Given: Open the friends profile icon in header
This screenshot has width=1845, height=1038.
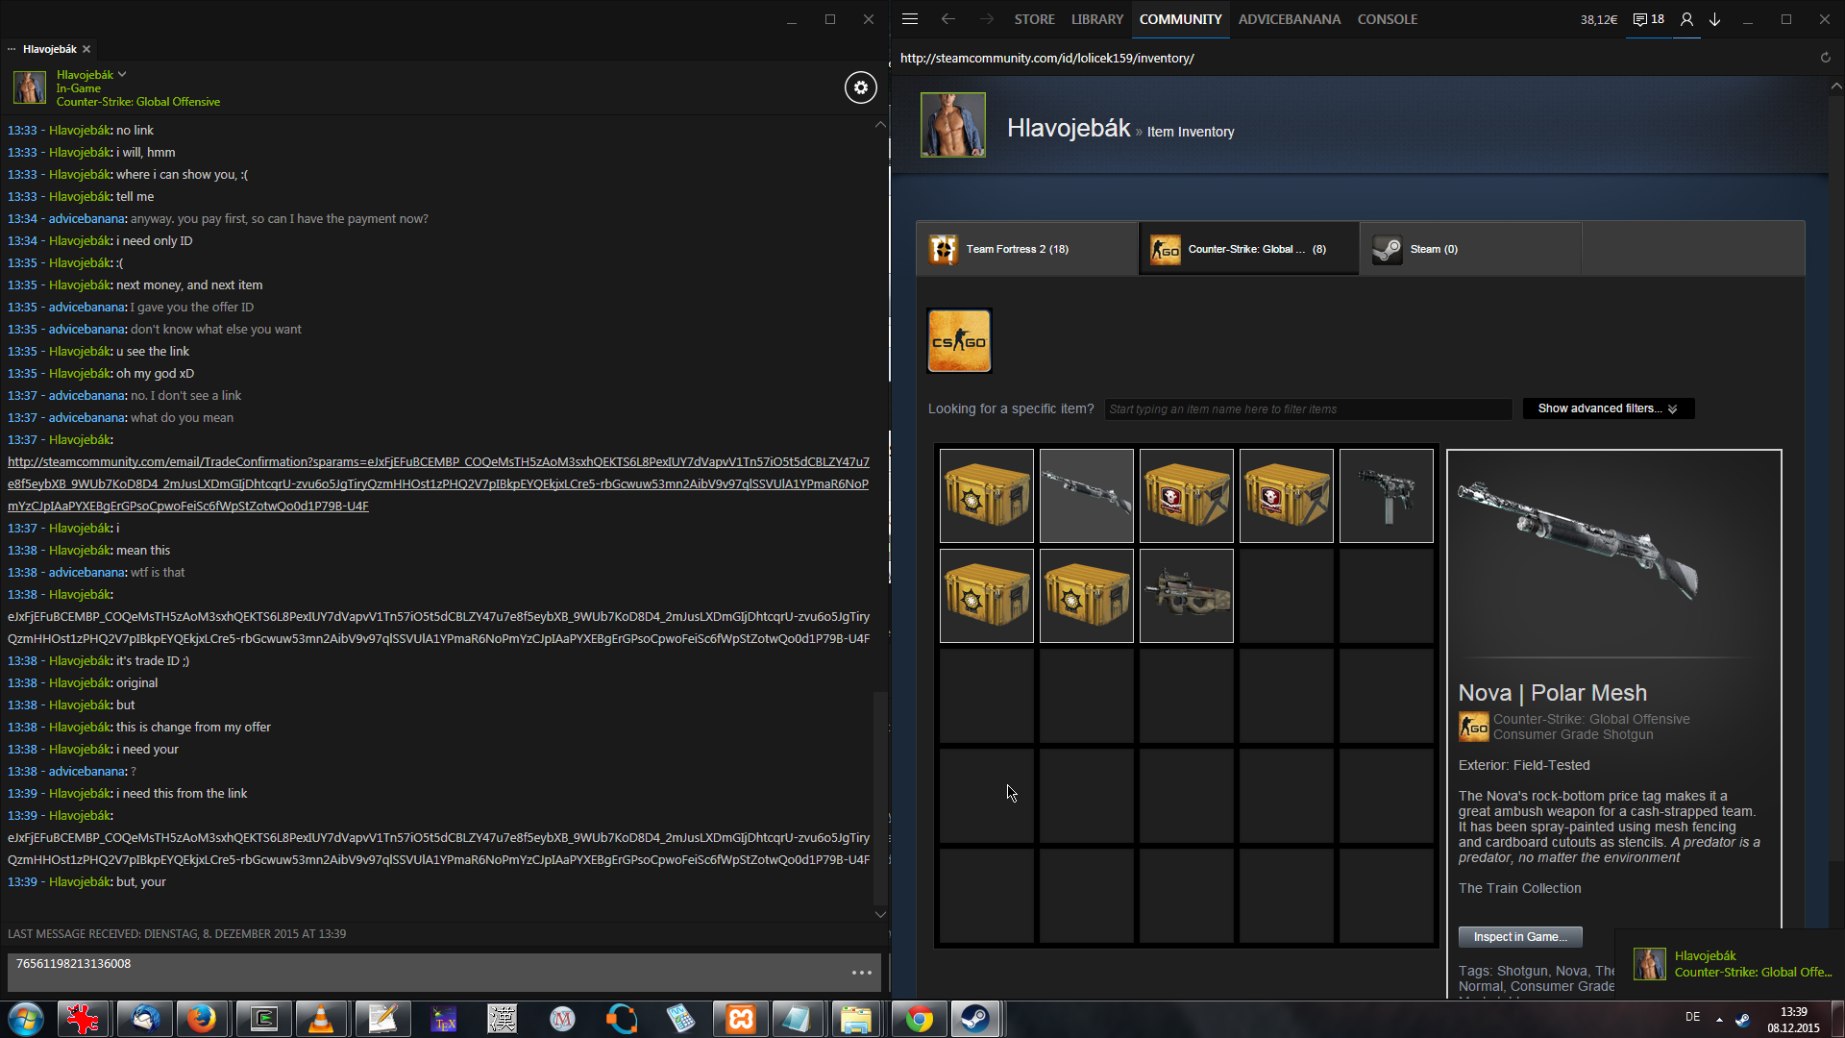Looking at the screenshot, I should click(1686, 19).
